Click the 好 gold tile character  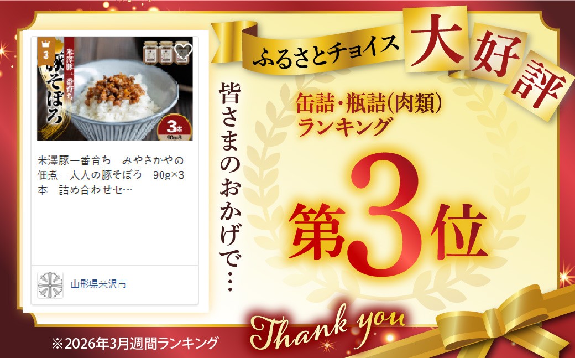click(496, 54)
